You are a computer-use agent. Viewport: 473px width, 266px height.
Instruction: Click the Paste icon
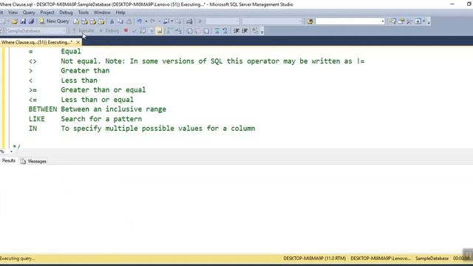click(129, 21)
